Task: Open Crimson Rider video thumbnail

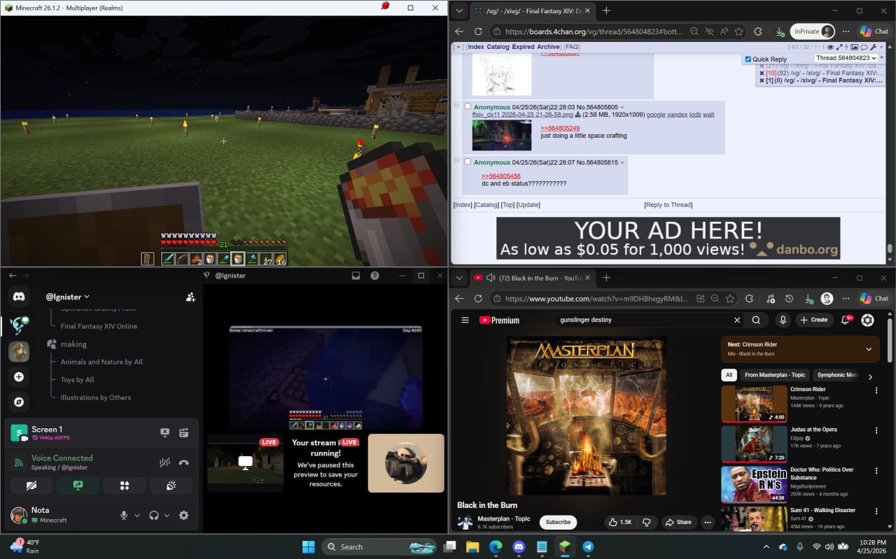Action: (x=754, y=404)
